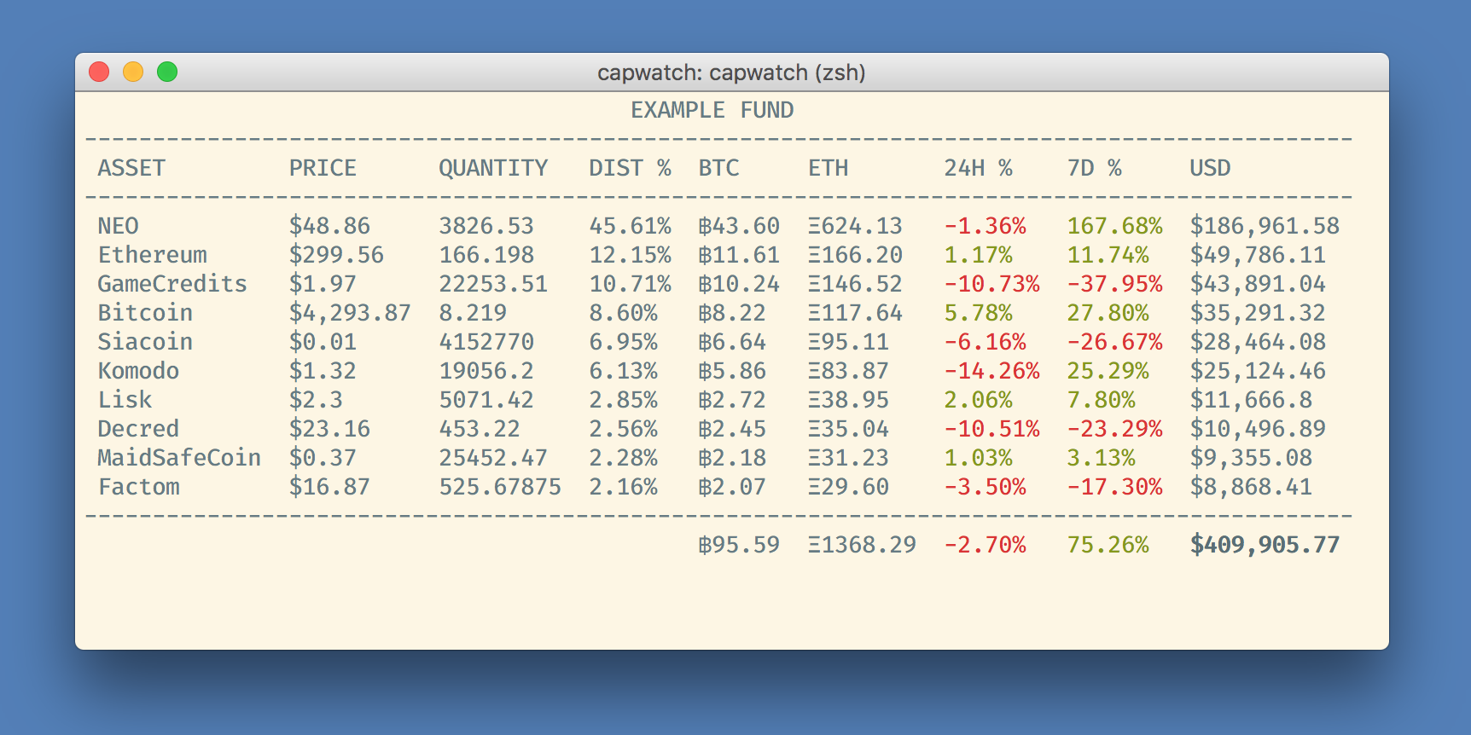Click Bitcoin's price $4,293.87
Viewport: 1471px width, 735px height.
350,313
